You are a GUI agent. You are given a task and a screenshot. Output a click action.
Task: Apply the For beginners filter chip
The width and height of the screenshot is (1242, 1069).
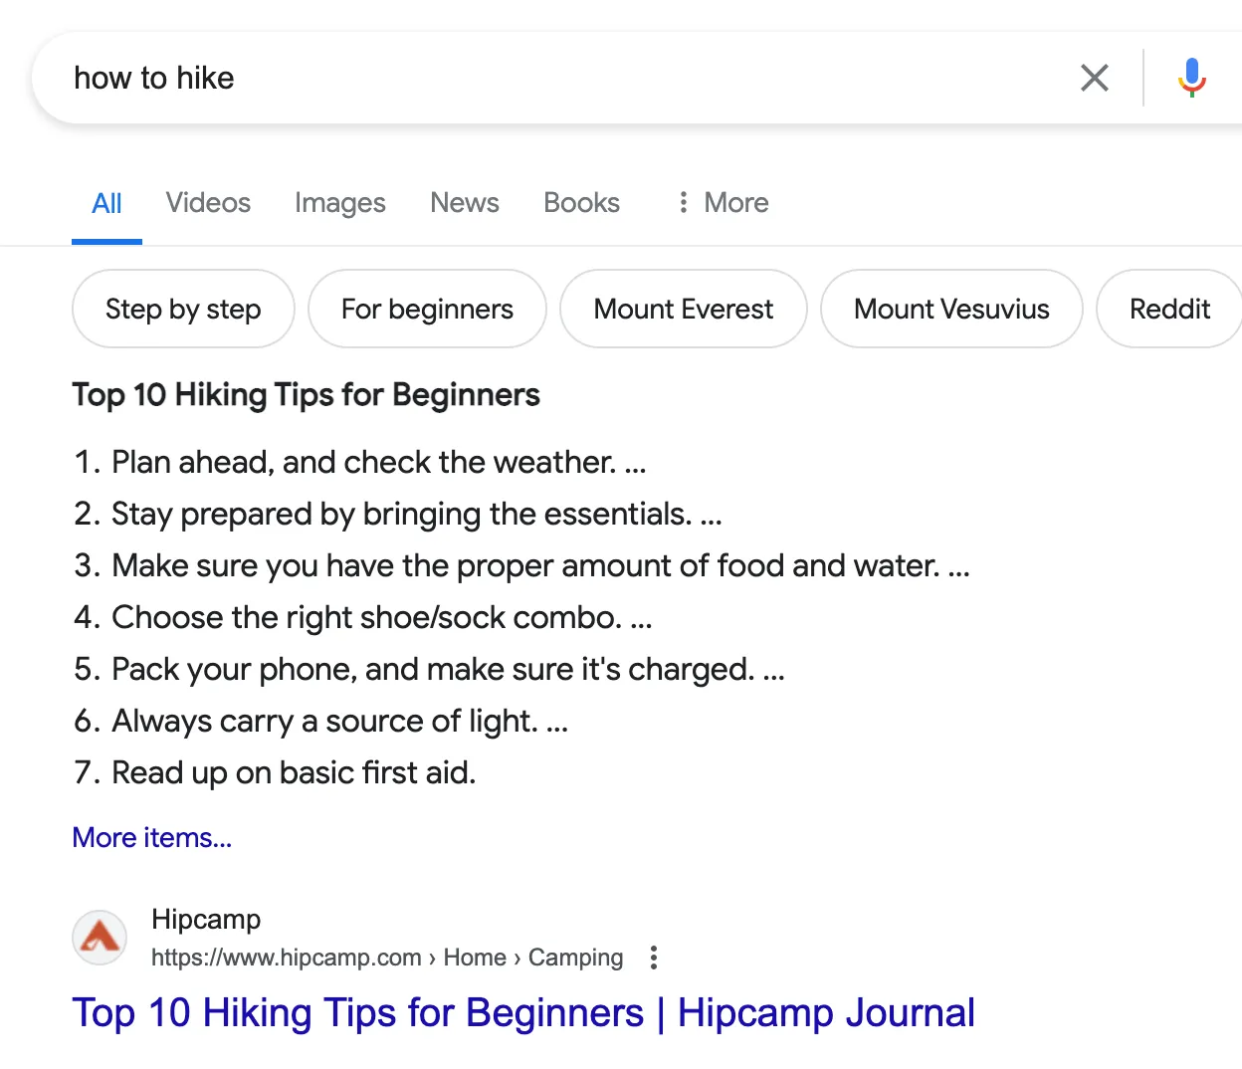427,310
